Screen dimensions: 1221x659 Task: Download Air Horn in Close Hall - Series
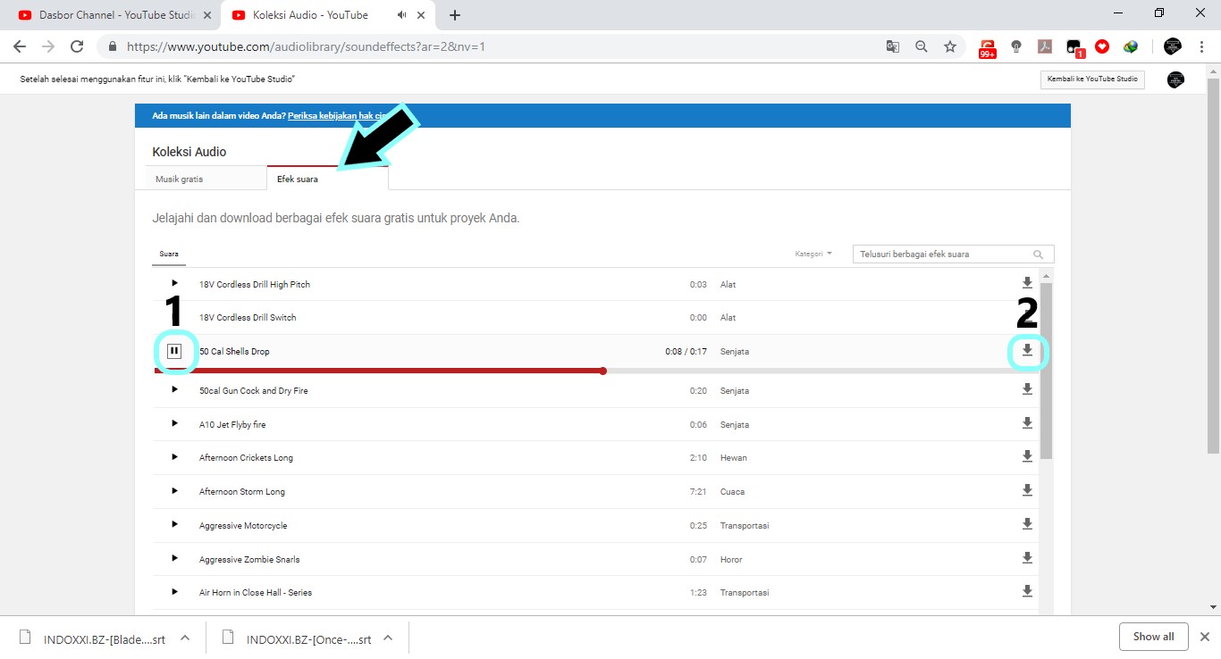pyautogui.click(x=1027, y=592)
